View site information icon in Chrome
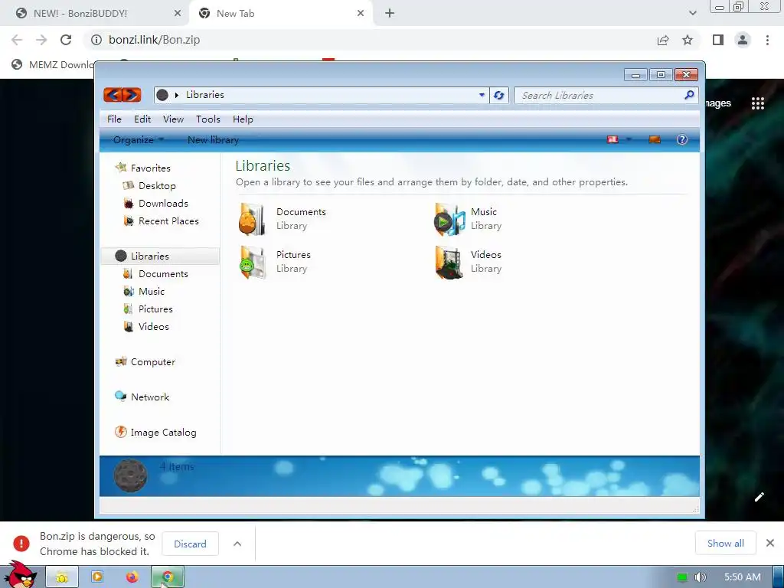 pyautogui.click(x=96, y=40)
